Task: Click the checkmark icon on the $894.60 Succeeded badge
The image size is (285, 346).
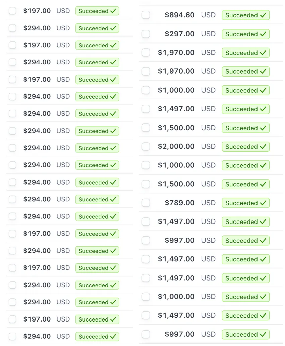Action: point(263,15)
